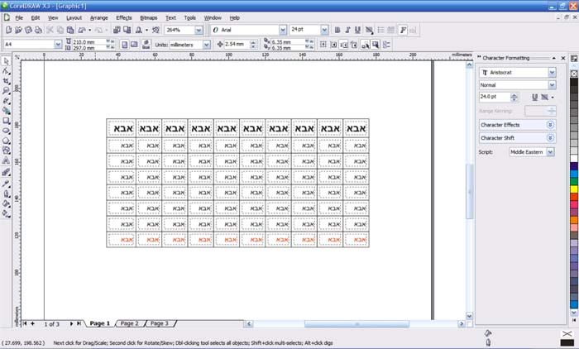Image resolution: width=579 pixels, height=349 pixels.
Task: Select the Interactive Blend tool
Action: coord(6,173)
